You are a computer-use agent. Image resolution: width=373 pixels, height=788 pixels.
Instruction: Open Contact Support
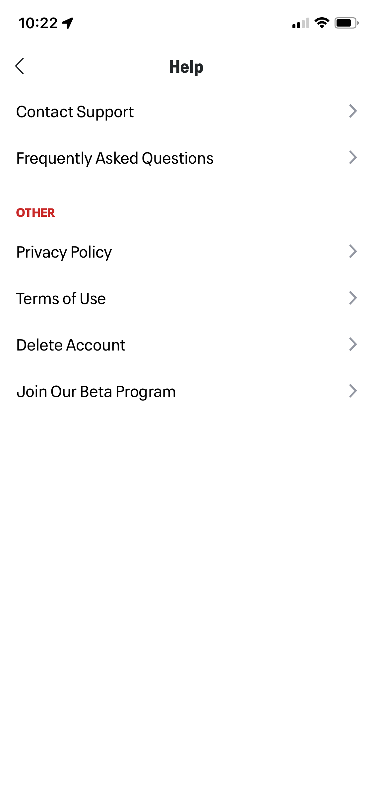point(75,112)
